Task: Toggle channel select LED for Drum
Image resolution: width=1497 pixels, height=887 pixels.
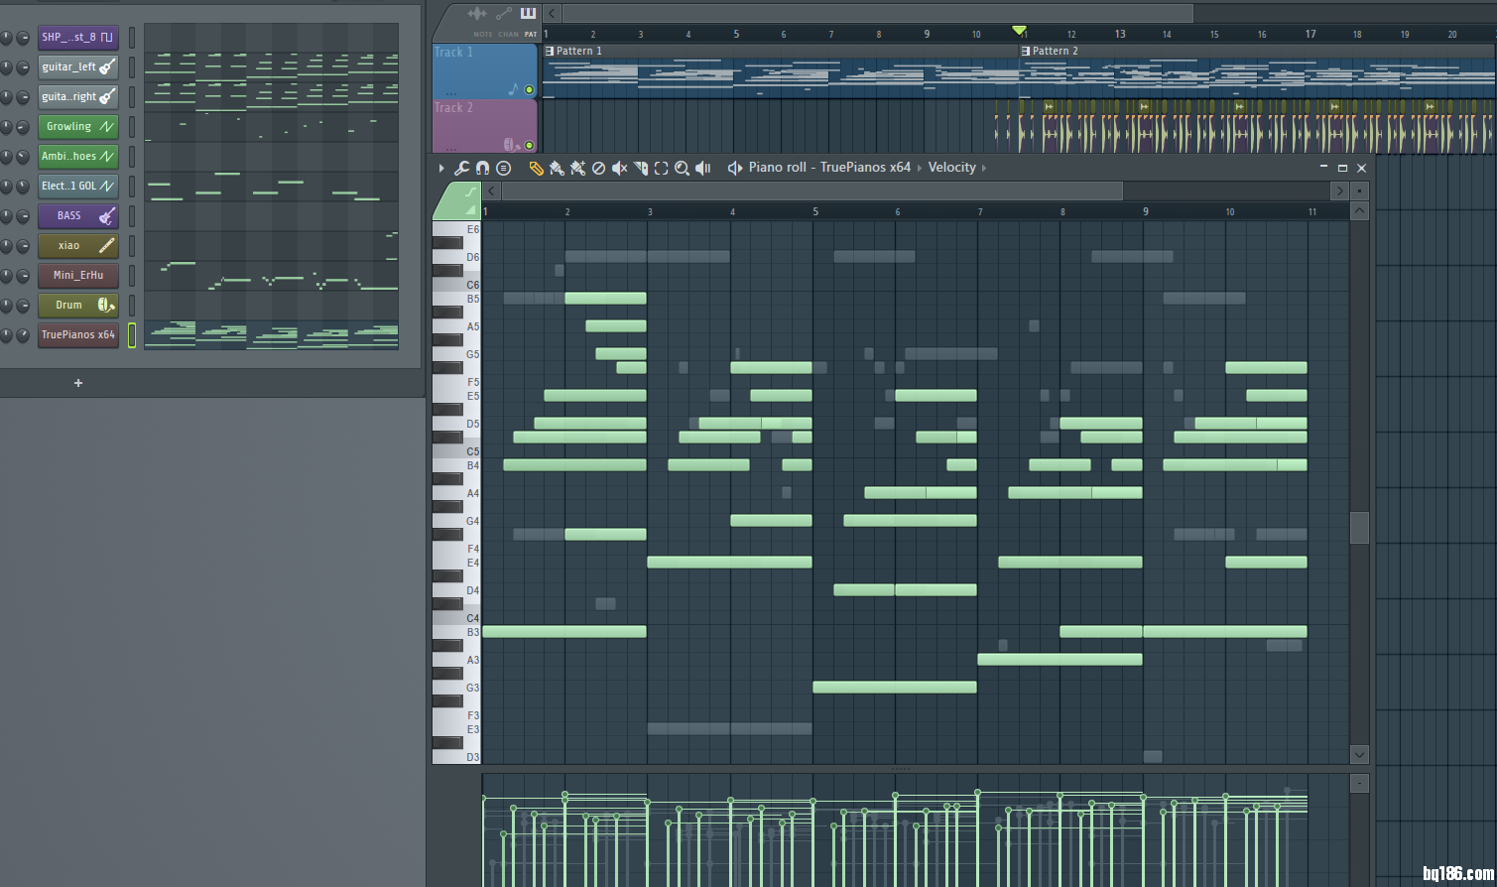Action: (x=132, y=306)
